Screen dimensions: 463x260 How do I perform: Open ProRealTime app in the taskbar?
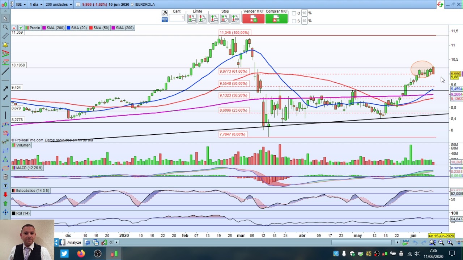click(x=114, y=253)
